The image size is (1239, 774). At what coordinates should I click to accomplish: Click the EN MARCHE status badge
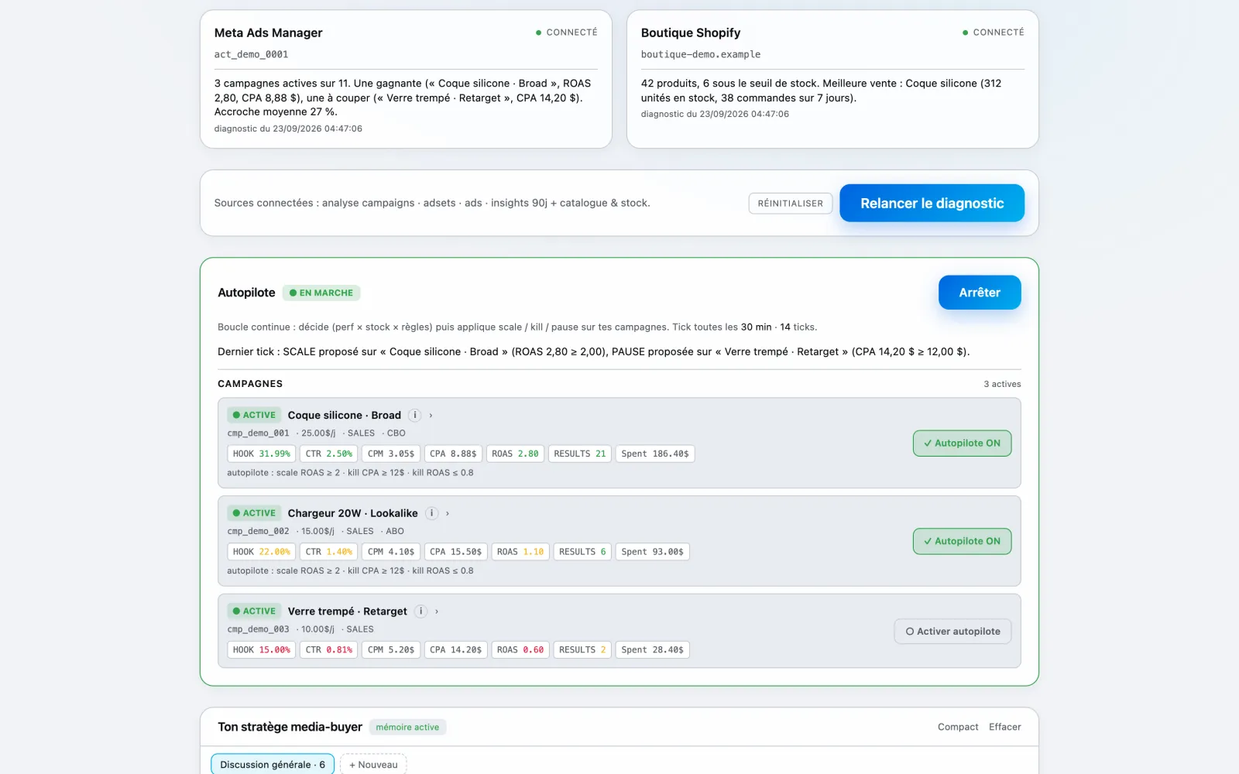pos(321,293)
